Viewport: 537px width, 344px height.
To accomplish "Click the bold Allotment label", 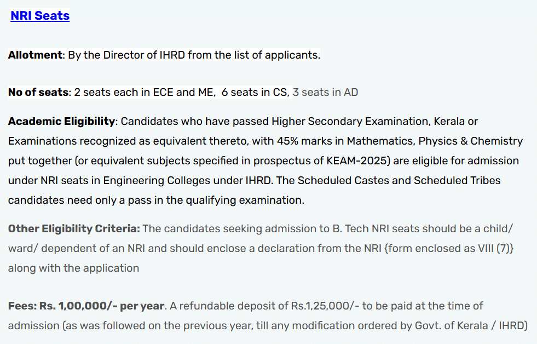I will (36, 55).
